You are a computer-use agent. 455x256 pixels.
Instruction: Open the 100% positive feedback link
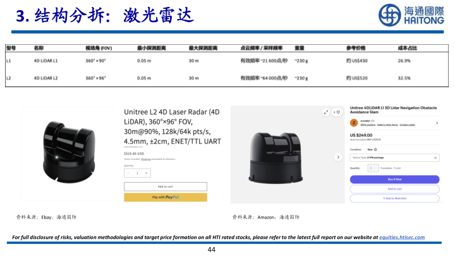[368, 125]
